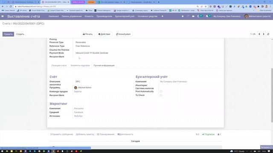Click the Создать button
The width and height of the screenshot is (273, 153).
coord(20,34)
